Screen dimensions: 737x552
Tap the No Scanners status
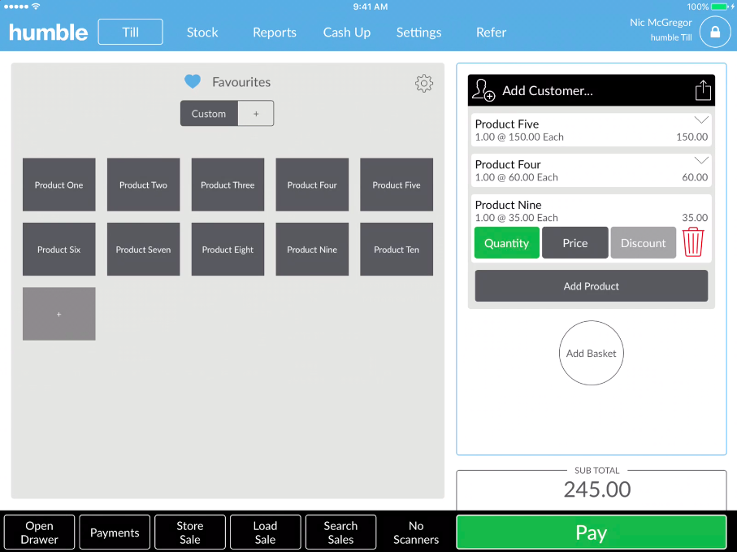pos(416,532)
